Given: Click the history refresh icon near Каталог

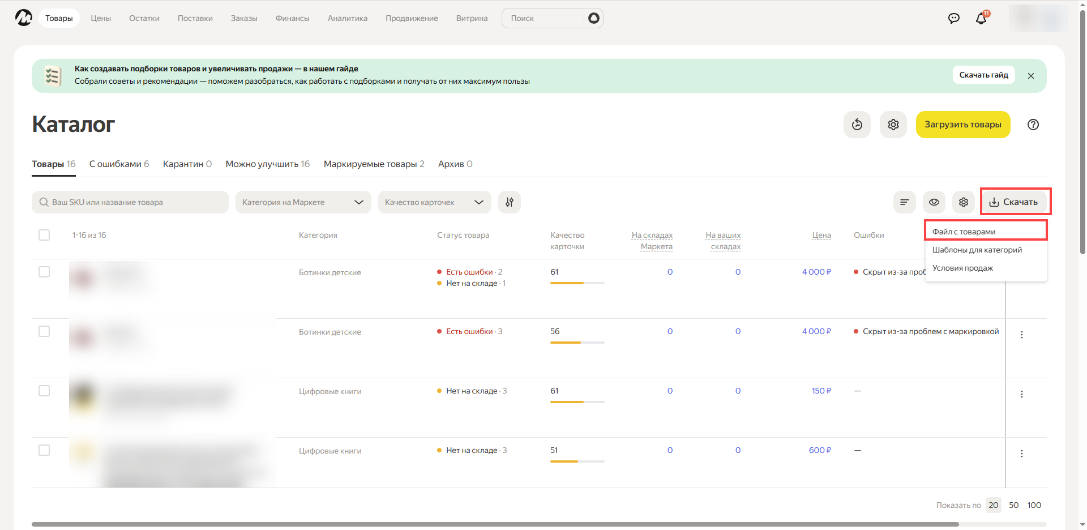Looking at the screenshot, I should [x=857, y=125].
